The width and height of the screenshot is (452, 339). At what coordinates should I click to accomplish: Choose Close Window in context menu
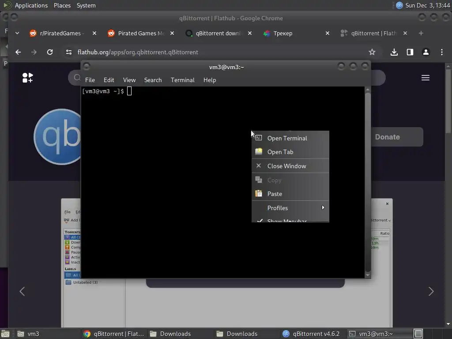(x=290, y=166)
